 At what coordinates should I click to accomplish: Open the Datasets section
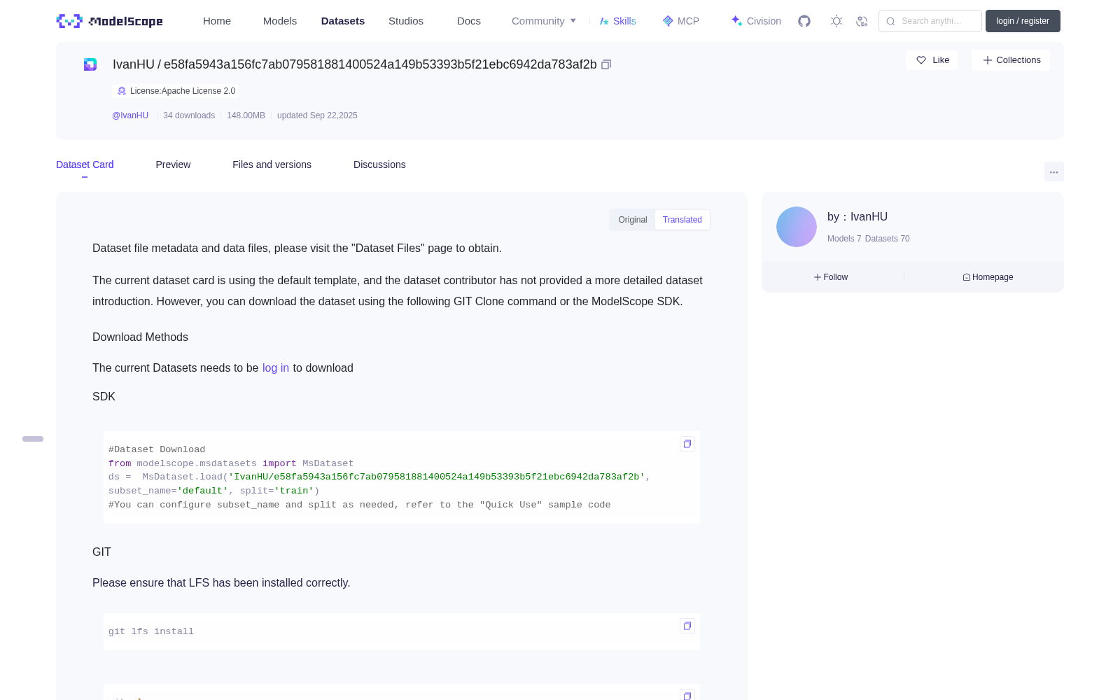pos(343,21)
